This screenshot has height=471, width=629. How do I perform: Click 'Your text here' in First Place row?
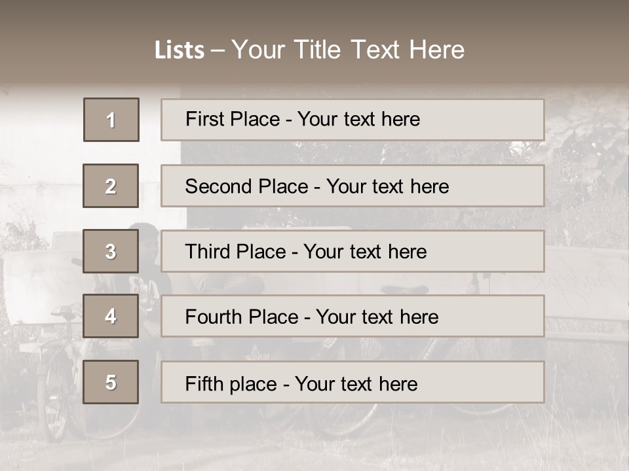pos(359,119)
